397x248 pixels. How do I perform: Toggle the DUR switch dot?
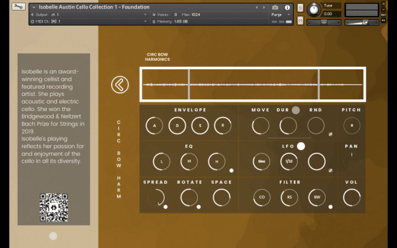click(x=296, y=110)
